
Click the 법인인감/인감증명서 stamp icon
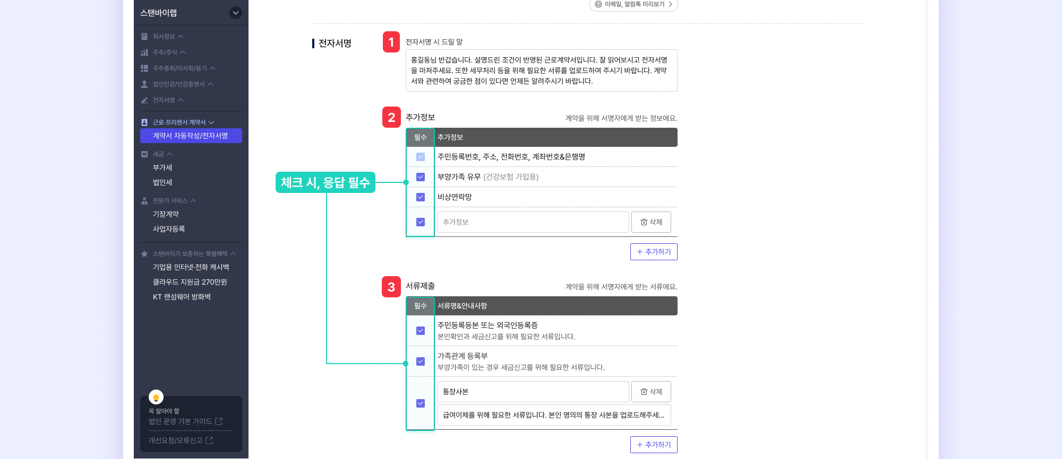(x=144, y=84)
